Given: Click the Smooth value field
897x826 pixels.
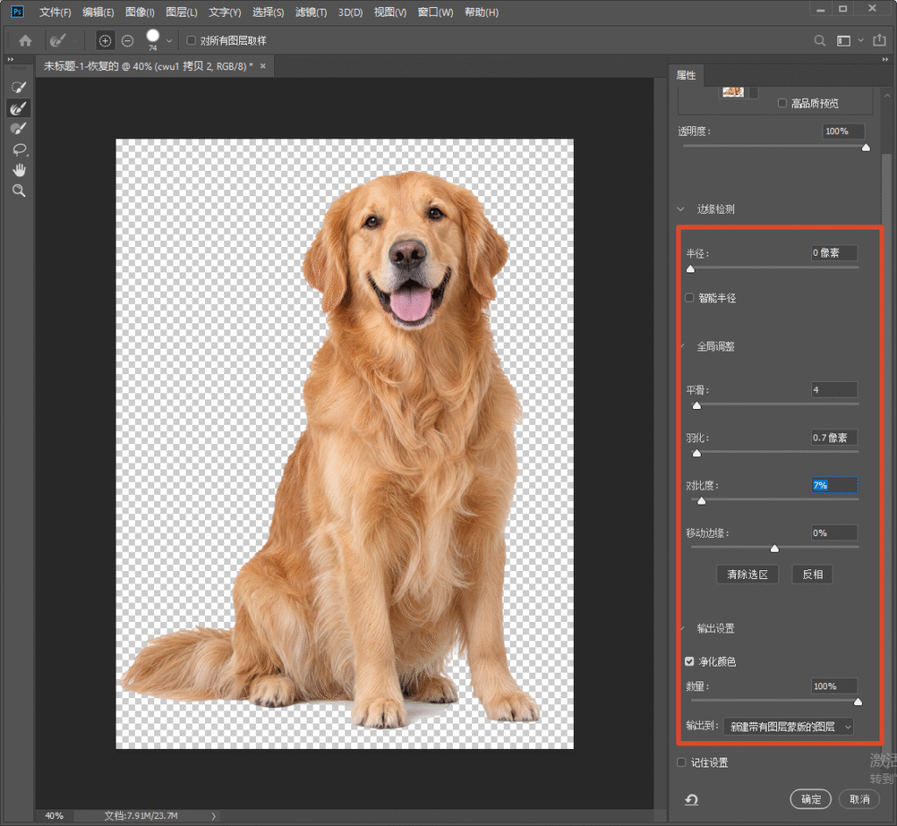Looking at the screenshot, I should pos(834,390).
